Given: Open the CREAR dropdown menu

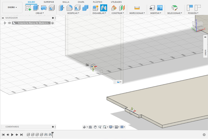Looking at the screenshot, I should coord(40,13).
